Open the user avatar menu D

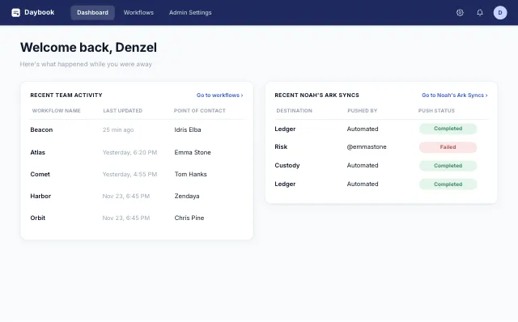tap(500, 13)
